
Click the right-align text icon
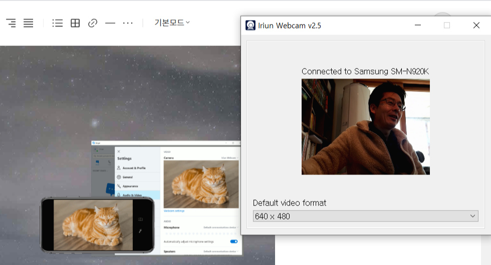click(11, 23)
